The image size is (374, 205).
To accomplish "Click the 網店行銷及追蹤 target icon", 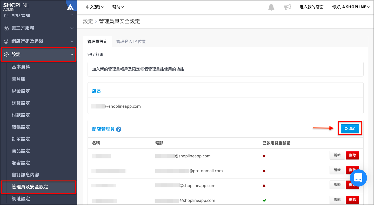I will point(6,41).
